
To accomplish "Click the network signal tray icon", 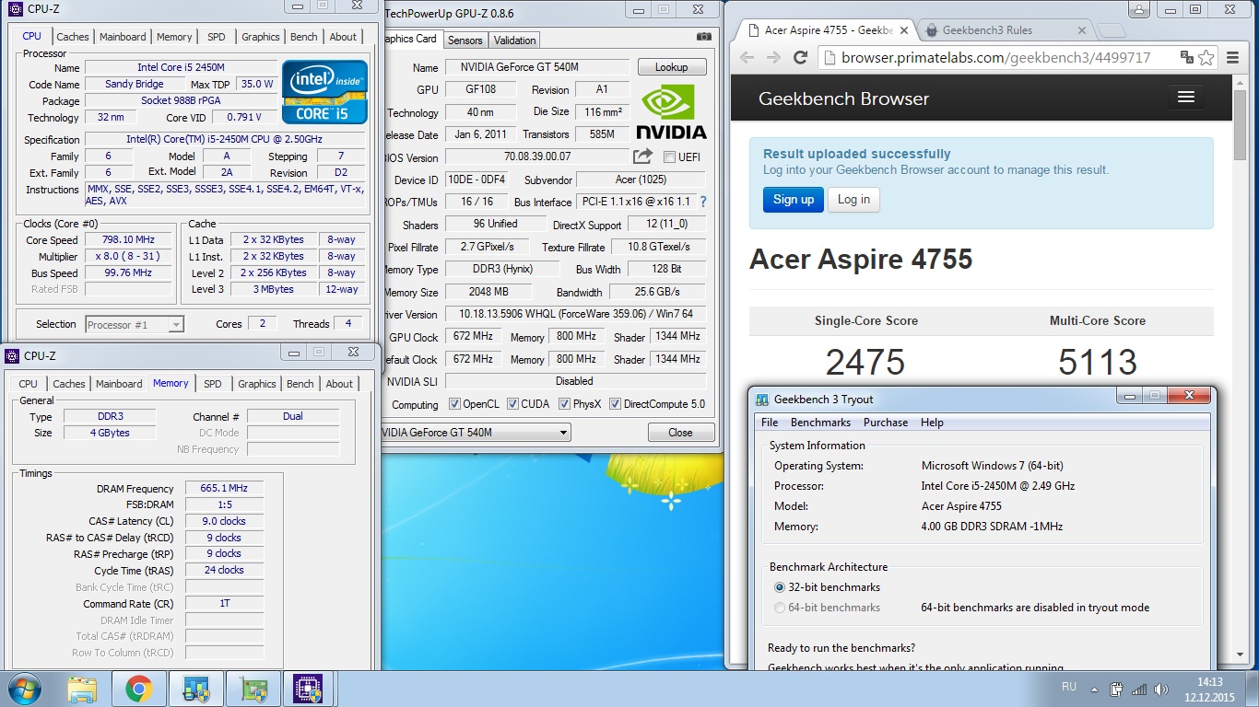I will [1139, 689].
